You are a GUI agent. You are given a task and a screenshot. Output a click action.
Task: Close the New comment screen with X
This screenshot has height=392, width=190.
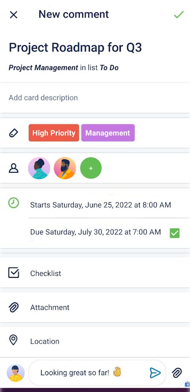point(14,15)
